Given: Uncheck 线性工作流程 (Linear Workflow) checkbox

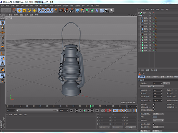Looking at the screenshot, I should click(154, 124).
